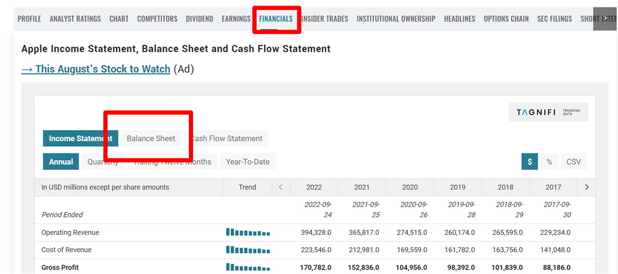Viewport: 618px width, 274px height.
Task: Click the Cost of Revenue trend chart
Action: (248, 249)
